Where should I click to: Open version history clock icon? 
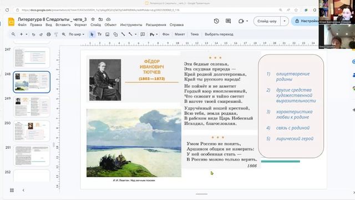tap(216, 21)
